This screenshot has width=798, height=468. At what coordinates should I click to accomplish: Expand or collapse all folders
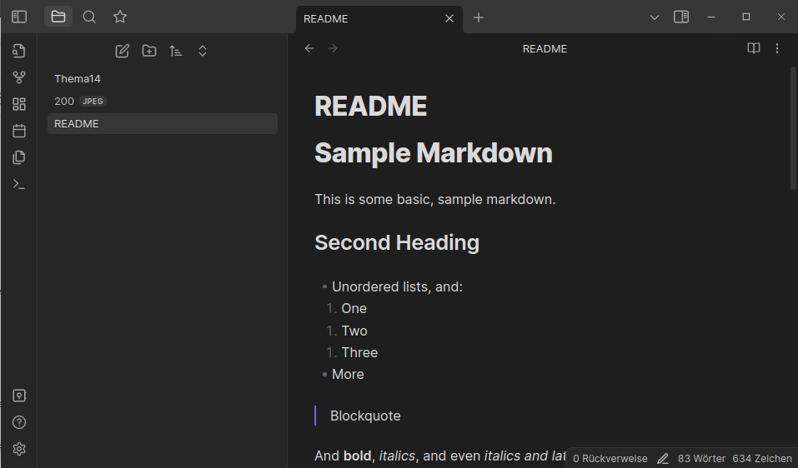click(x=203, y=51)
